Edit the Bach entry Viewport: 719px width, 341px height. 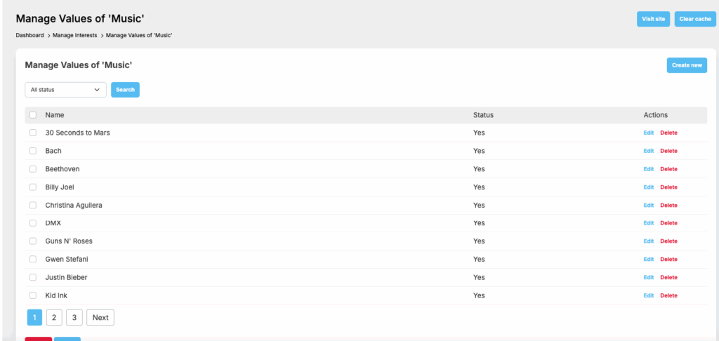pyautogui.click(x=648, y=151)
